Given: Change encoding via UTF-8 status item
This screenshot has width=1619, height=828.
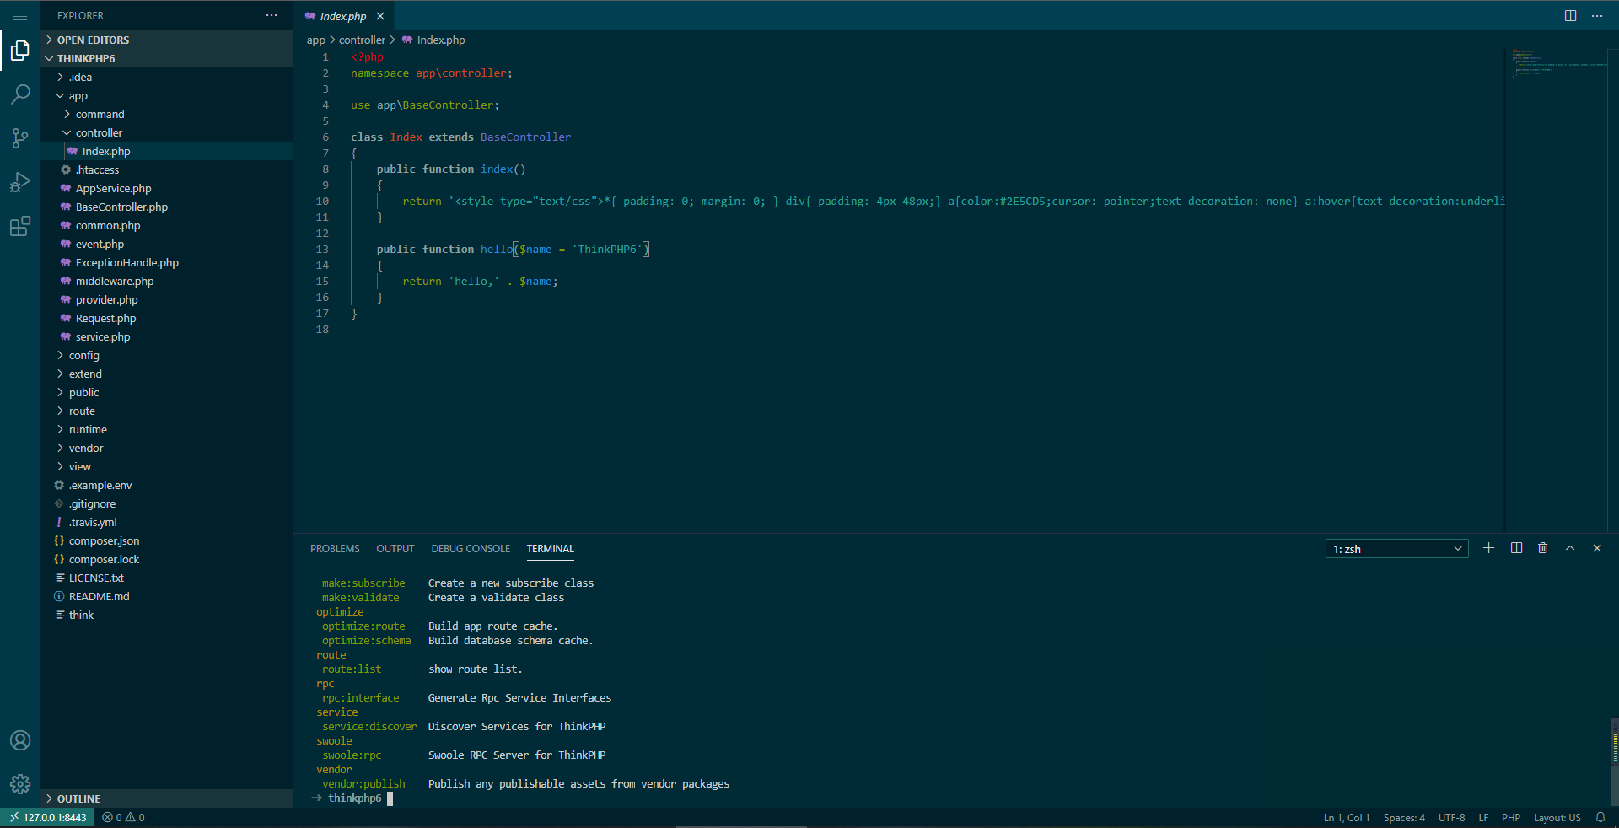Looking at the screenshot, I should tap(1451, 817).
